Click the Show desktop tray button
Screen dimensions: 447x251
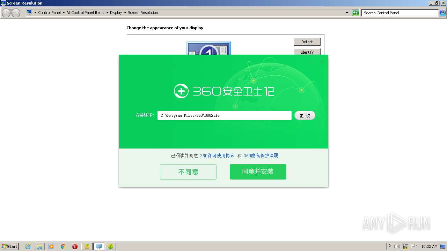443,246
